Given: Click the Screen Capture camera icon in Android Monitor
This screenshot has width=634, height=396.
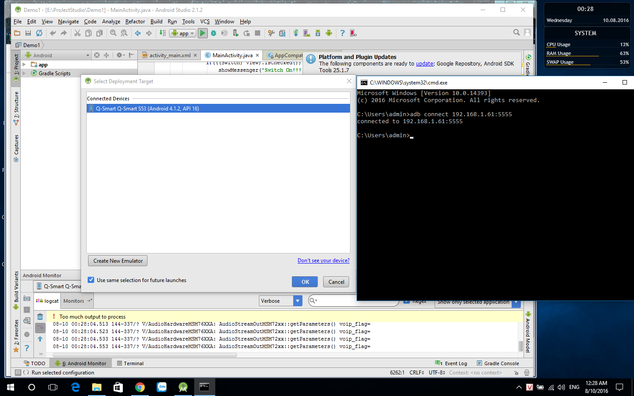Looking at the screenshot, I should pyautogui.click(x=27, y=298).
